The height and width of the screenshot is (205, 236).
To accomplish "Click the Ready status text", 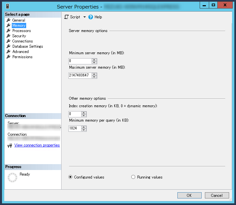I will tap(25, 174).
